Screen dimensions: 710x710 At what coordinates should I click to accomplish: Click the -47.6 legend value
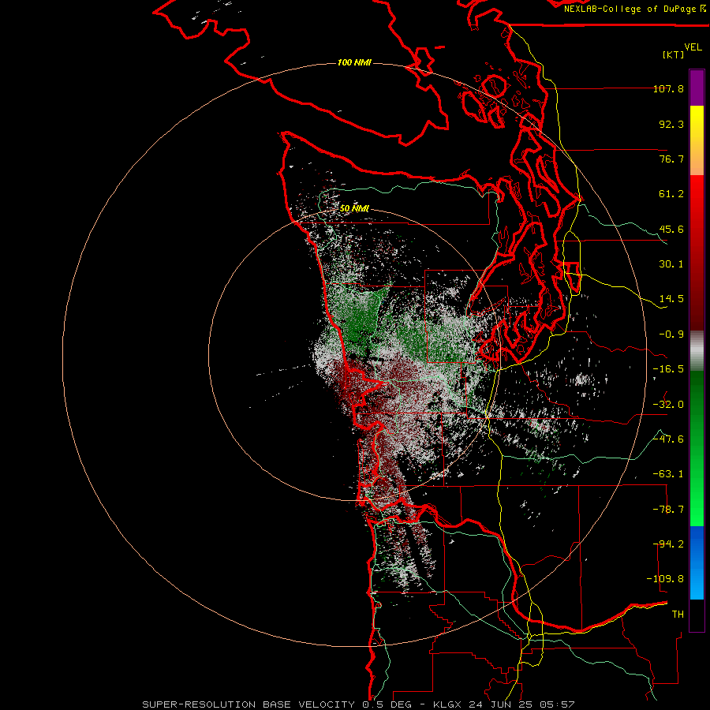tap(668, 439)
